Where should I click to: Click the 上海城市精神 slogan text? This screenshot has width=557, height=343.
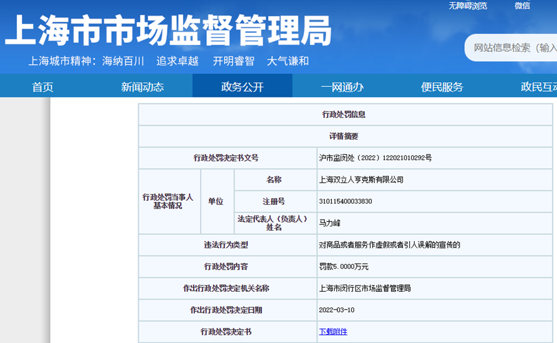[x=168, y=61]
